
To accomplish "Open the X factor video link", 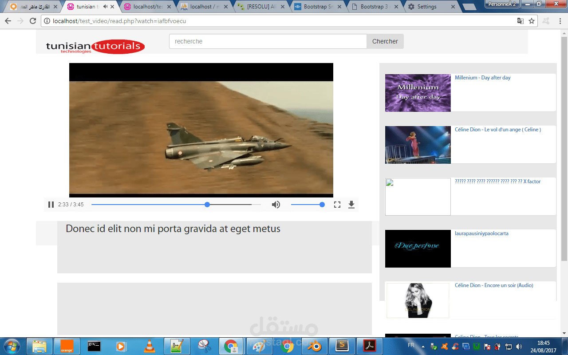I will [497, 181].
